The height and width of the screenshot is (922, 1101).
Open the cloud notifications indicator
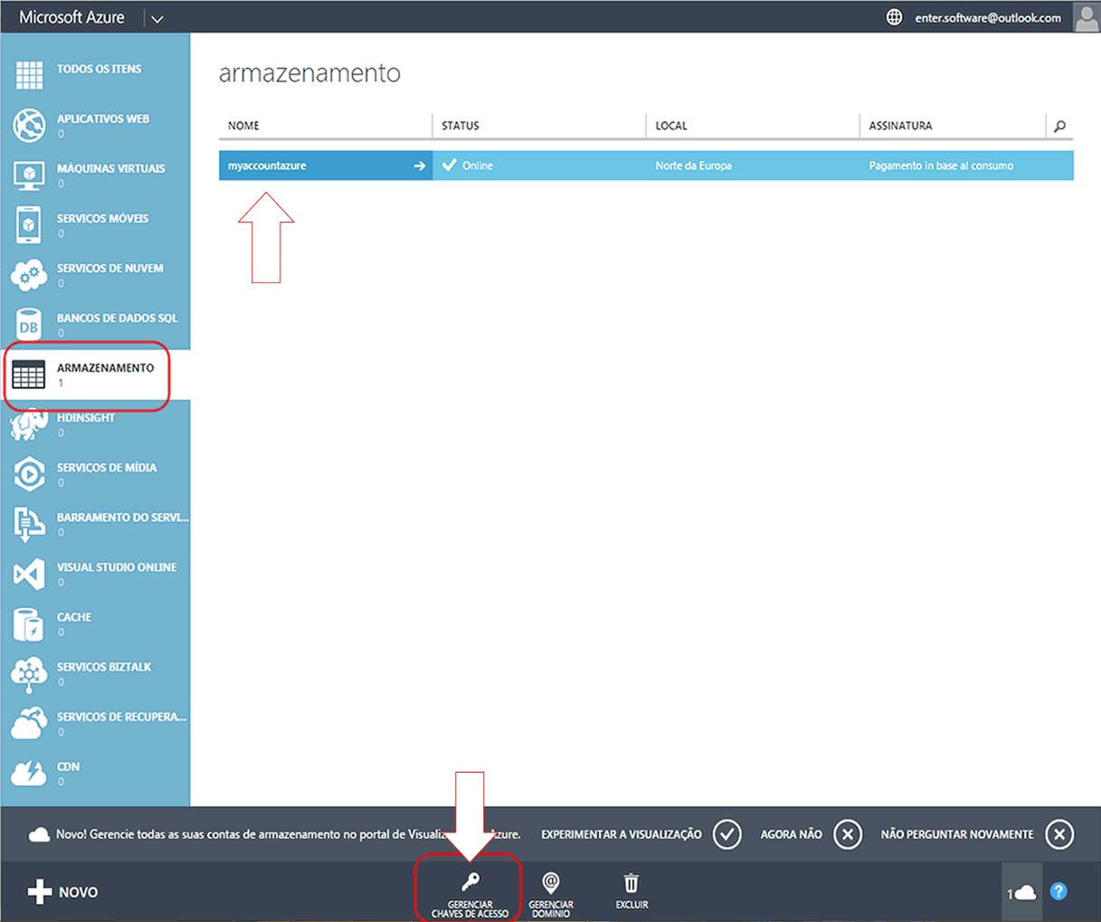click(1022, 892)
